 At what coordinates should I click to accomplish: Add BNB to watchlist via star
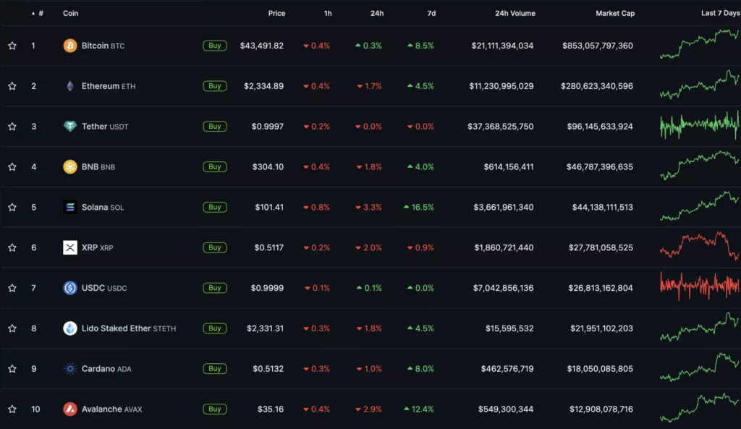[12, 167]
